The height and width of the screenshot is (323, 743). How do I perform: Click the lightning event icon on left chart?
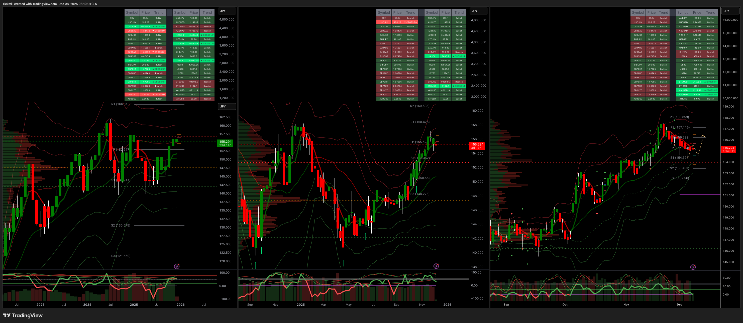coord(177,266)
